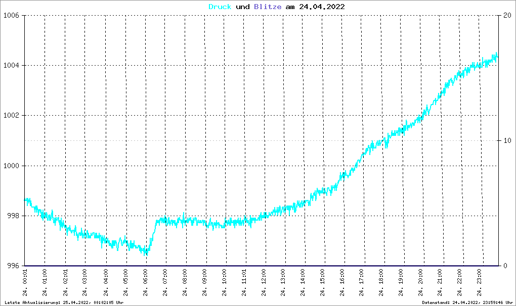Click the time label '24. 11:01'

(x=244, y=283)
